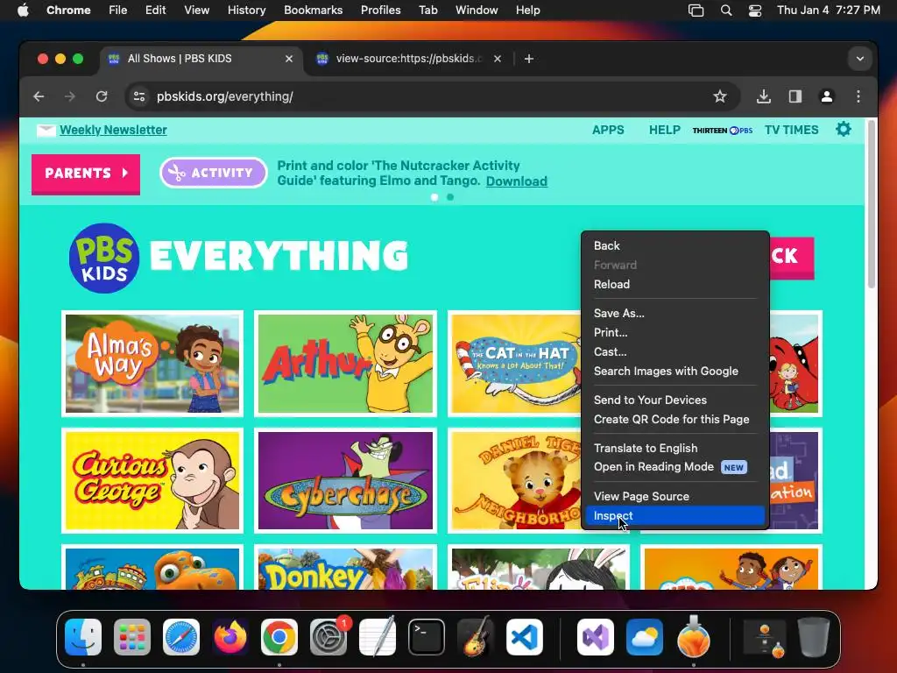
Task: Click the PARENTS button
Action: pyautogui.click(x=86, y=174)
